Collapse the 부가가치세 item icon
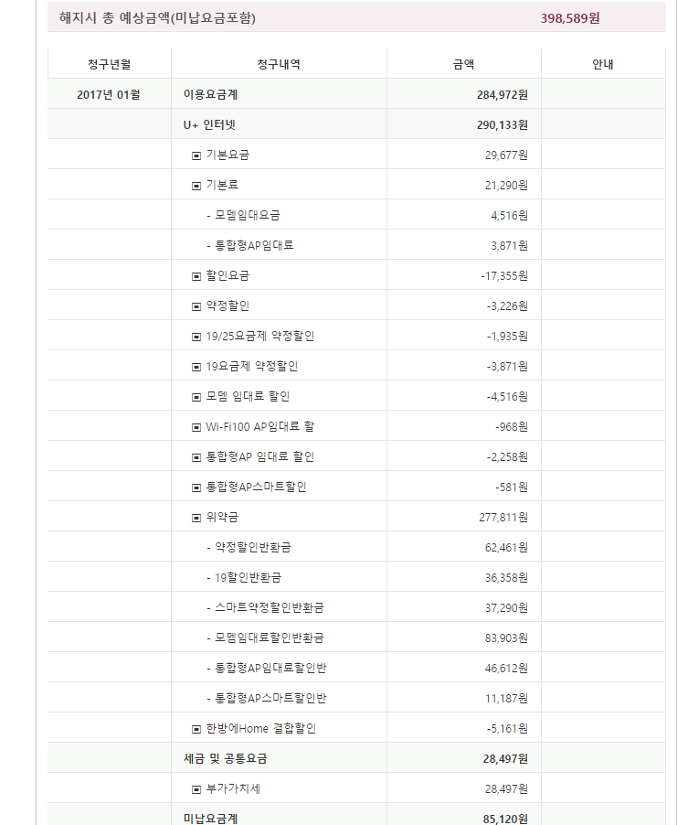This screenshot has width=677, height=825. (196, 789)
